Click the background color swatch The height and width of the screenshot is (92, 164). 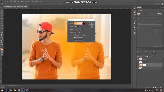(2, 50)
